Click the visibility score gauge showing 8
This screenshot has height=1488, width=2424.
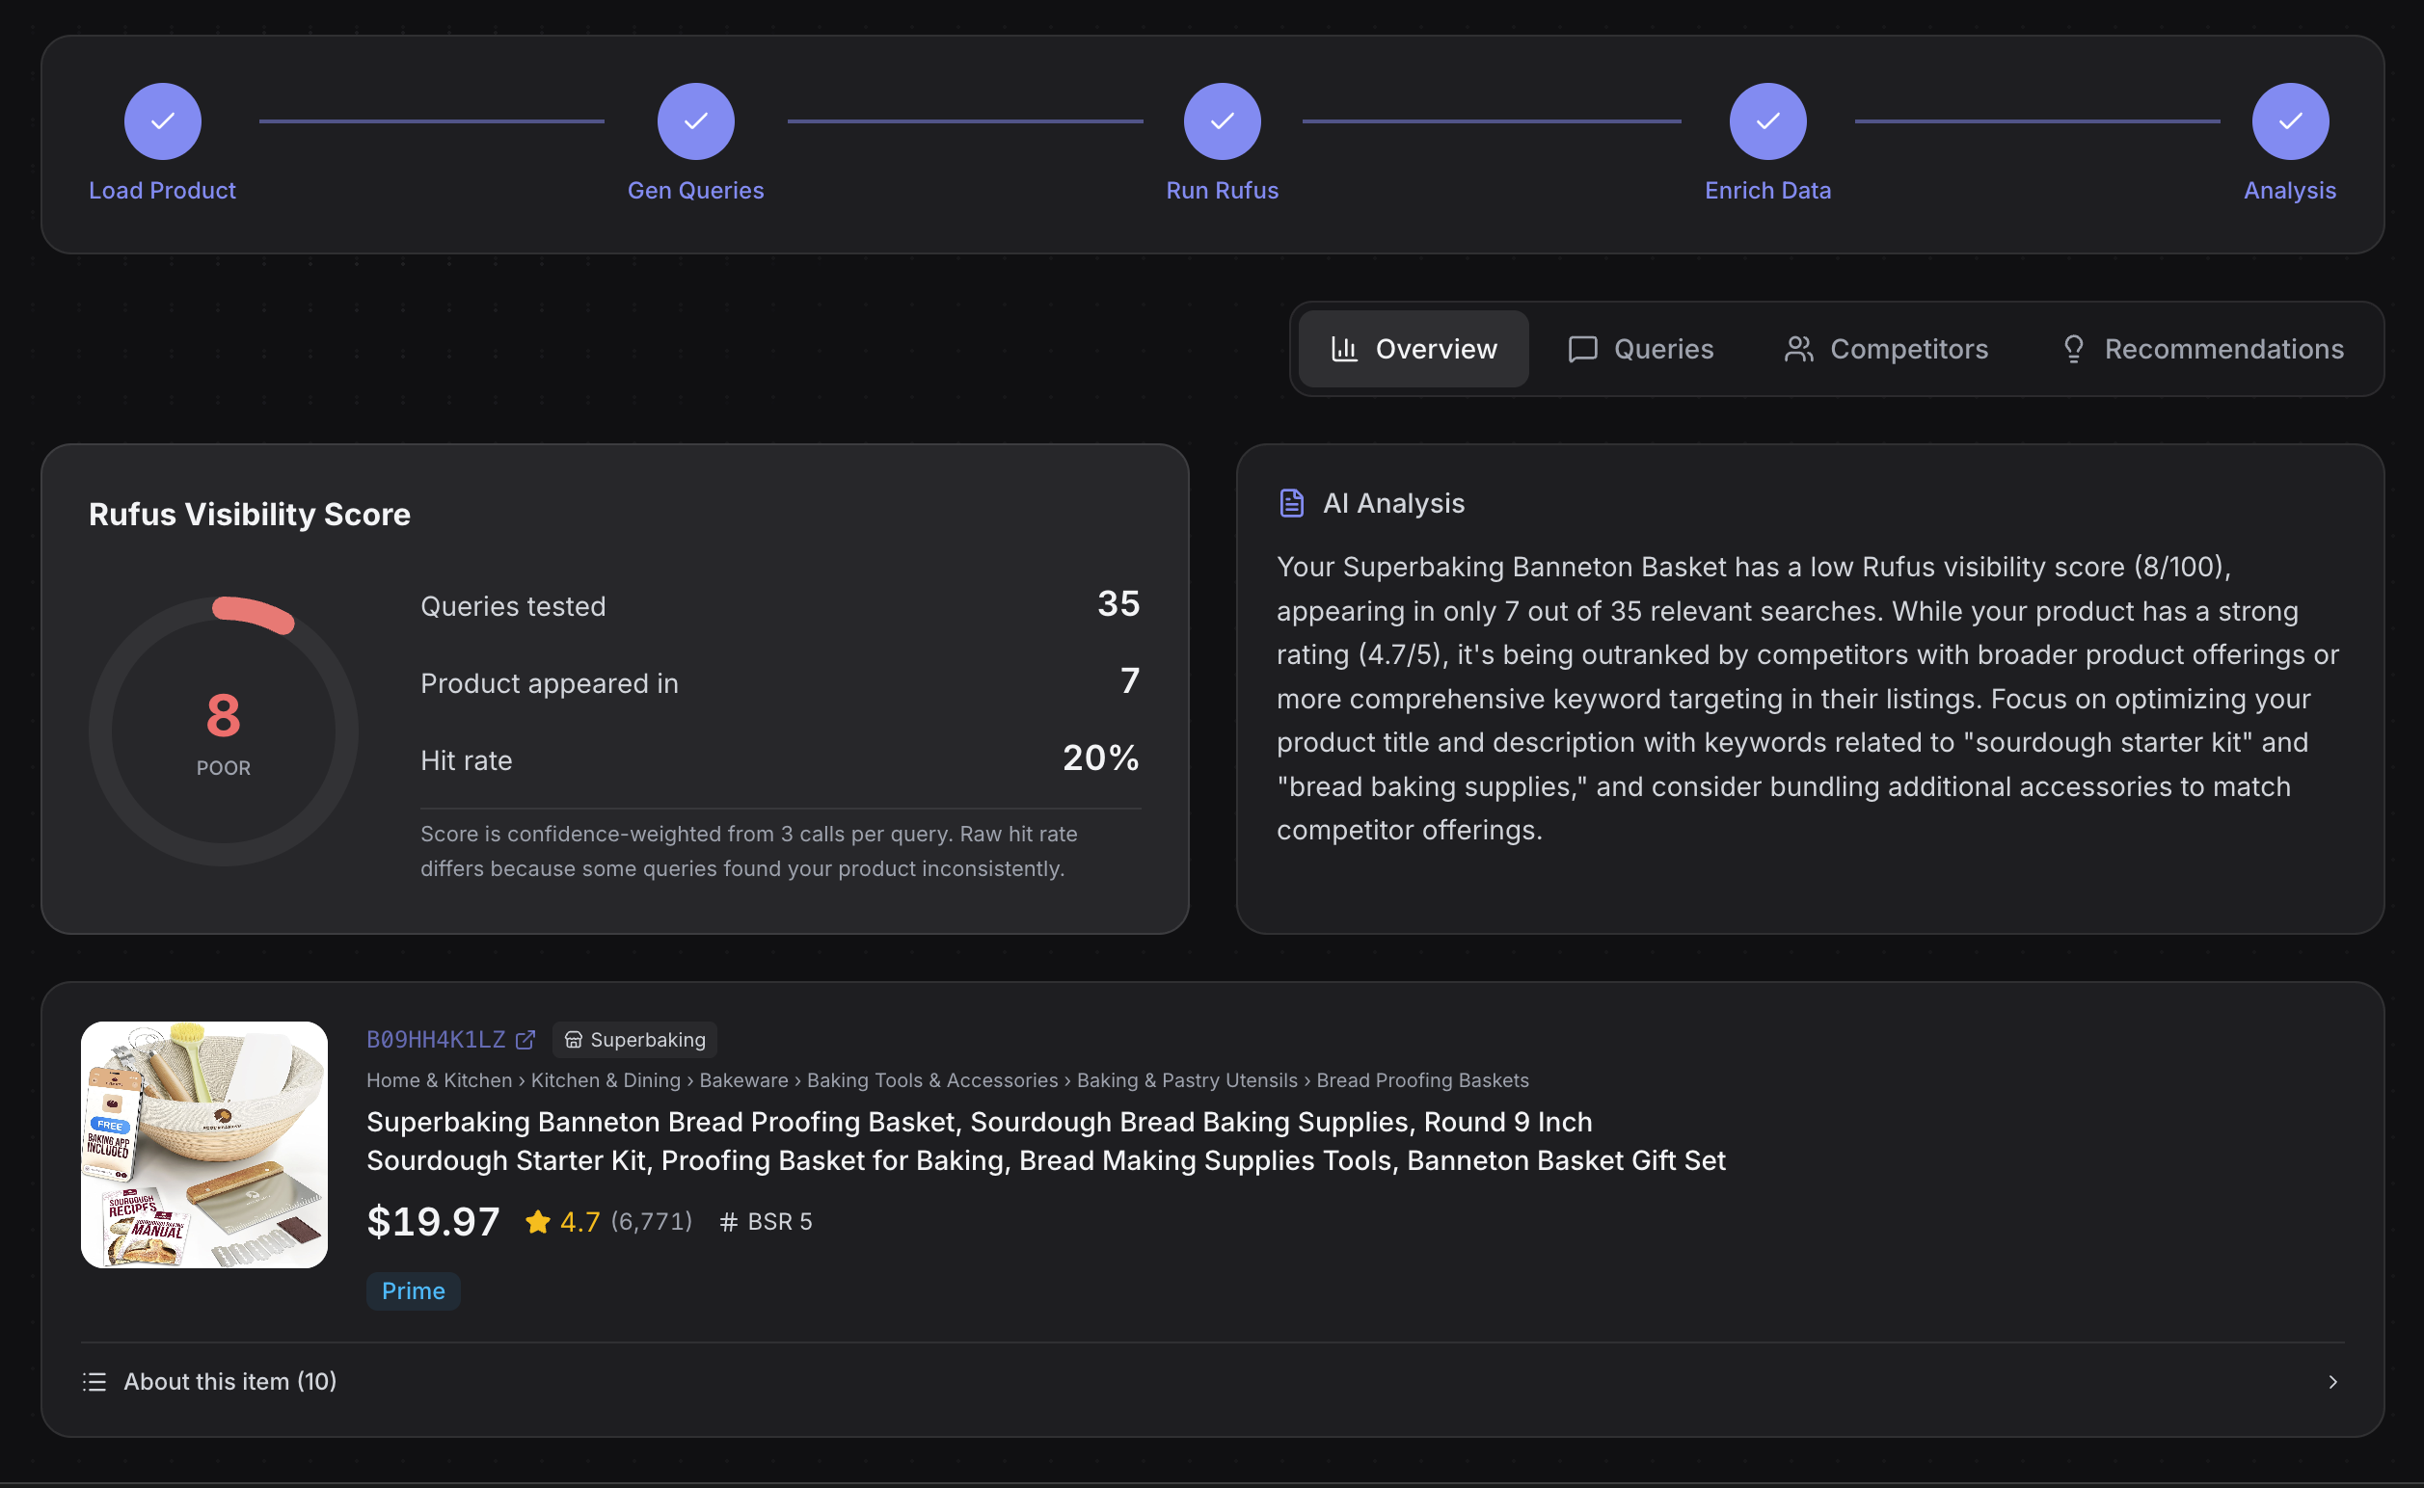point(224,731)
